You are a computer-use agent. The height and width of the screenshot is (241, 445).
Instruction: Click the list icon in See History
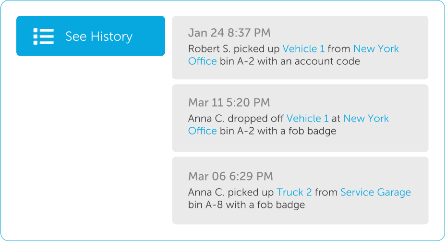point(43,36)
